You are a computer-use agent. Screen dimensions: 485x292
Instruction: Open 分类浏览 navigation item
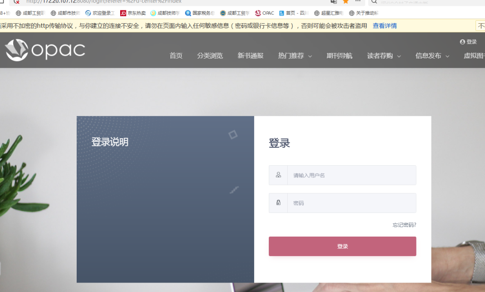[210, 56]
